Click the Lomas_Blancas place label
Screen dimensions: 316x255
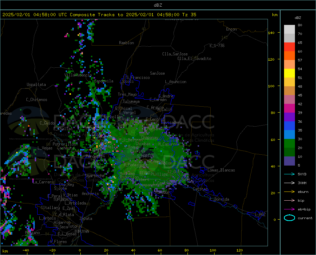221,170
